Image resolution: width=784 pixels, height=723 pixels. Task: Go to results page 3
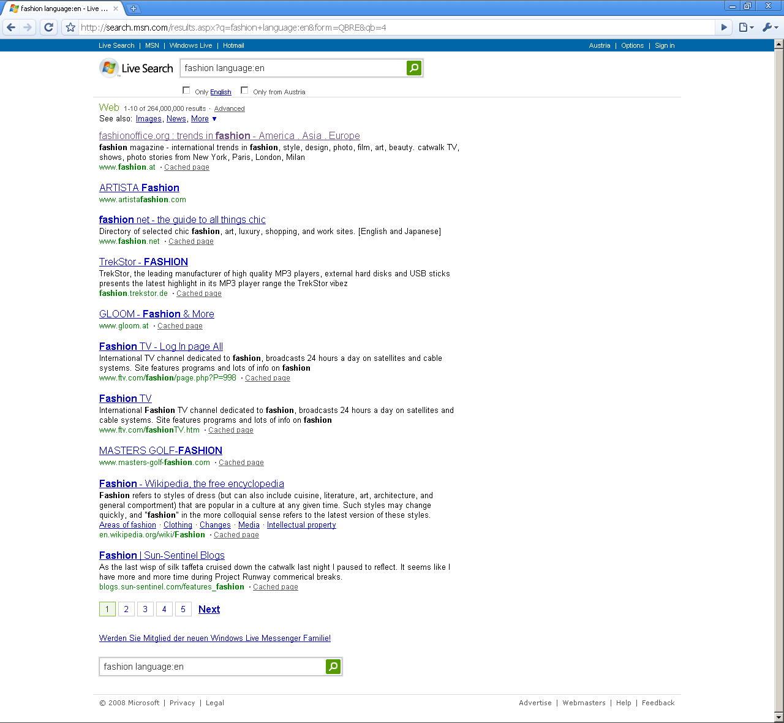[145, 609]
